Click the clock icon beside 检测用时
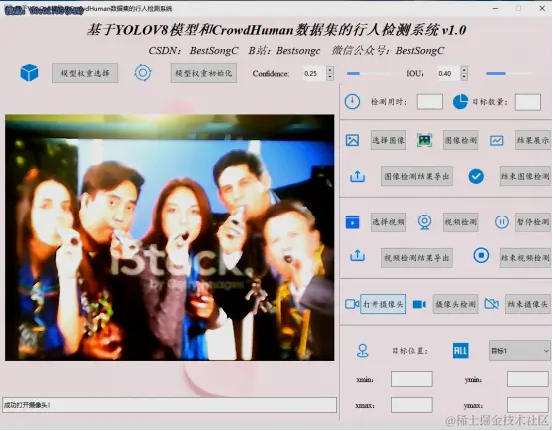553x431 pixels. click(x=352, y=102)
